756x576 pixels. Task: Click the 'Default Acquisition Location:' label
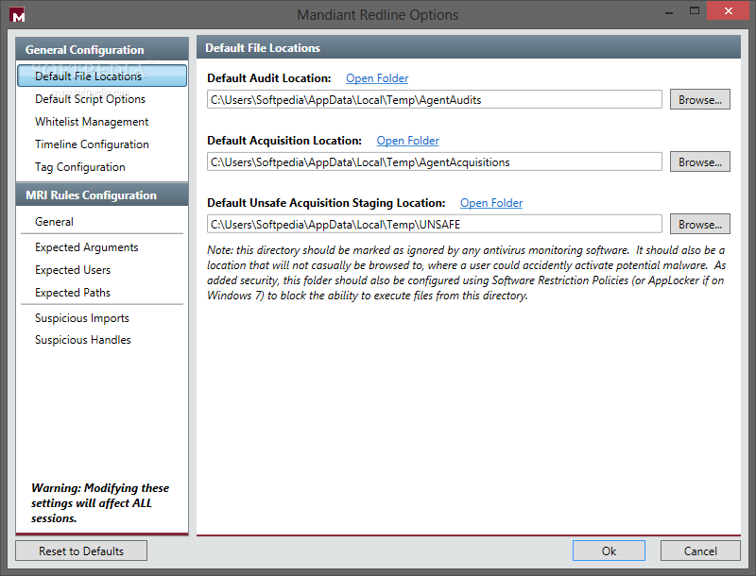284,141
